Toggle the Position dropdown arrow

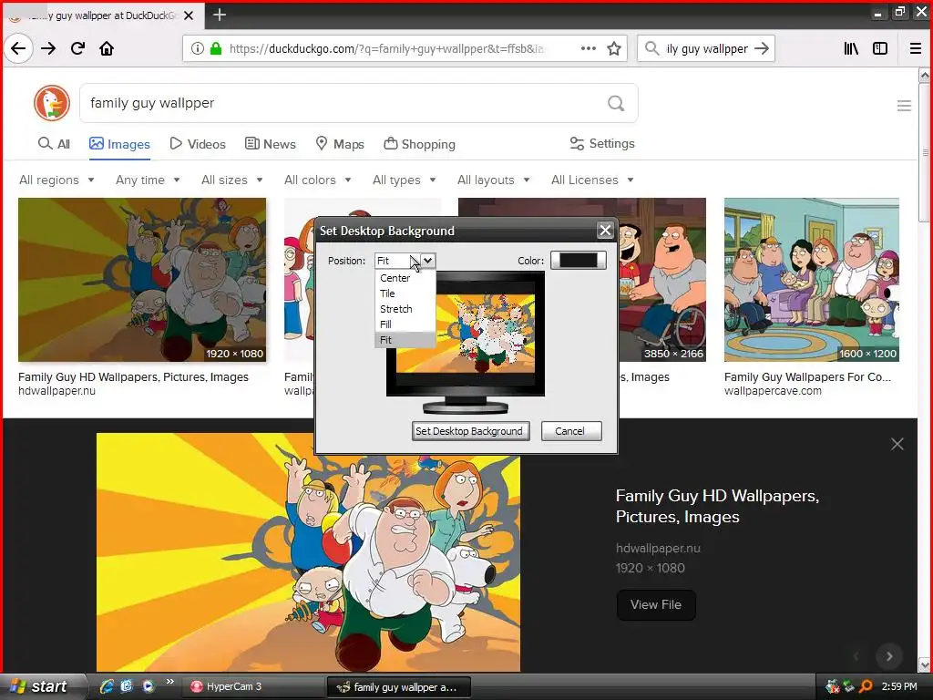point(428,261)
